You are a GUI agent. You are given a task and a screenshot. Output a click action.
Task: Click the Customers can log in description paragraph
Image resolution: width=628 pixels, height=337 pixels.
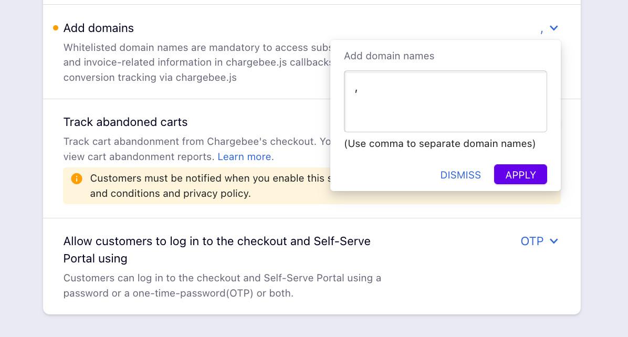[222, 286]
